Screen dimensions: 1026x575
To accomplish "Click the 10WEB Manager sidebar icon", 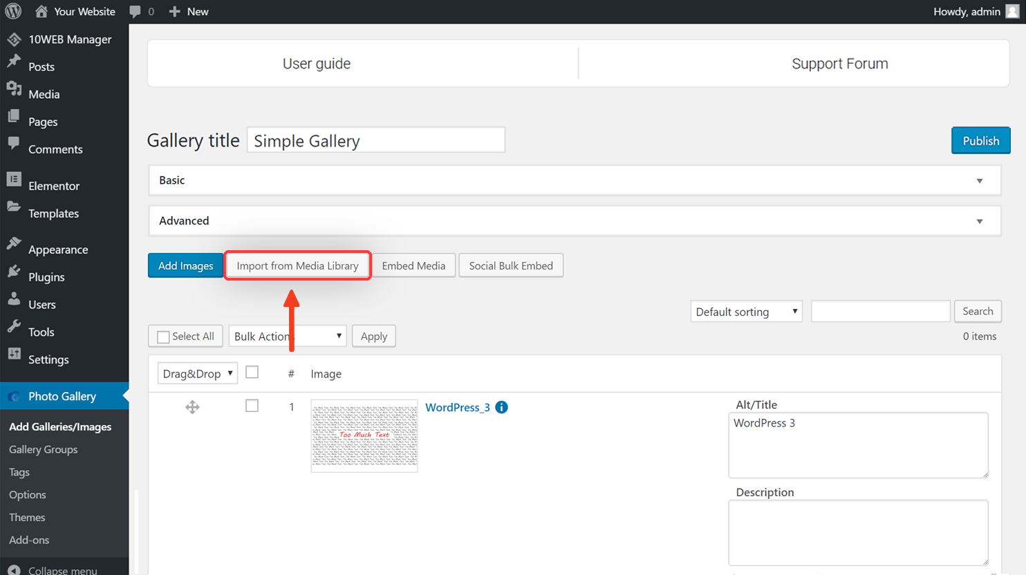I will pos(14,39).
